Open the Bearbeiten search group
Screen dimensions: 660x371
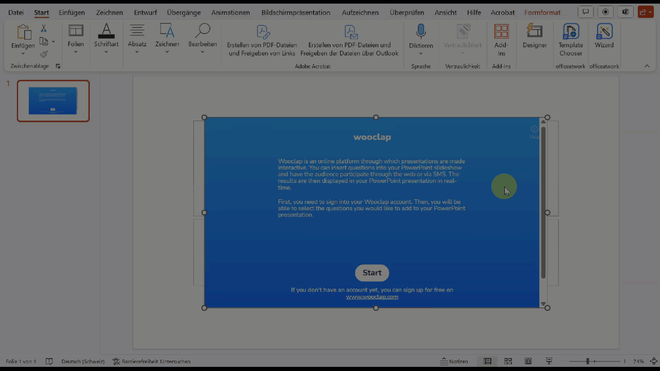pos(203,39)
